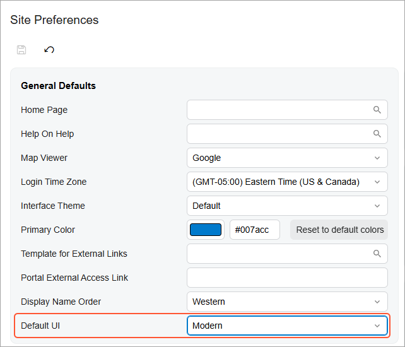405x347 pixels.
Task: Click the Help On Help search icon
Action: point(377,134)
